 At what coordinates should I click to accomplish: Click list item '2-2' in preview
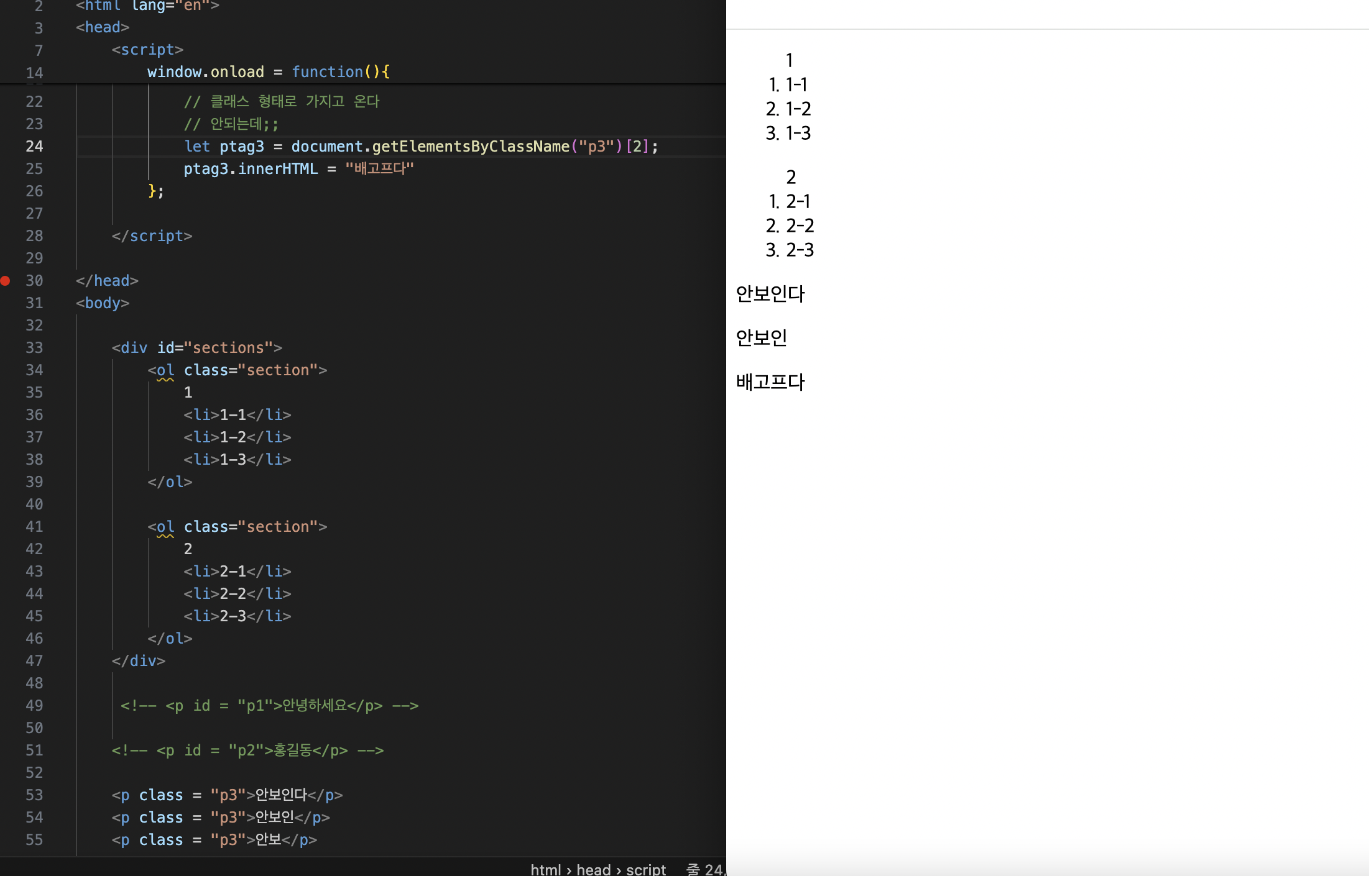coord(800,226)
